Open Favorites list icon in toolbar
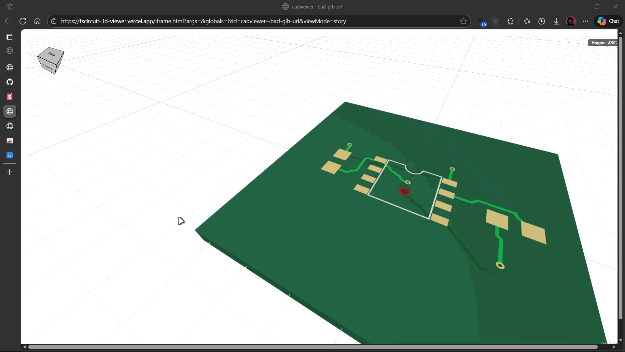The image size is (625, 352). (x=527, y=21)
